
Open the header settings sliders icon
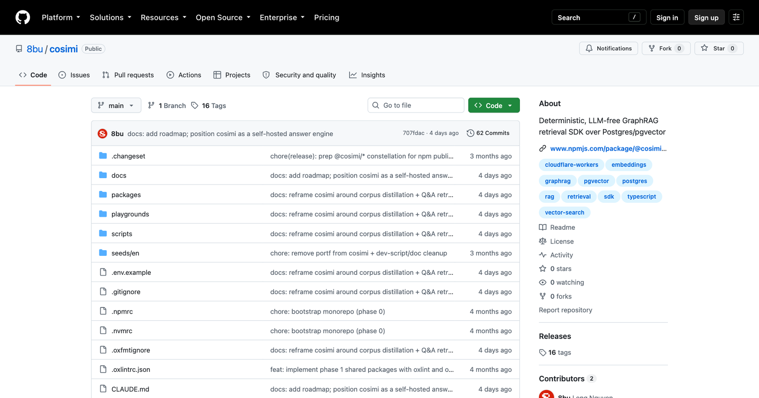click(x=736, y=18)
